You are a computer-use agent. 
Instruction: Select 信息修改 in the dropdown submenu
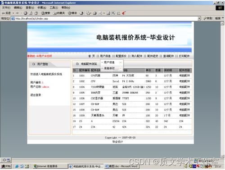tap(112, 68)
